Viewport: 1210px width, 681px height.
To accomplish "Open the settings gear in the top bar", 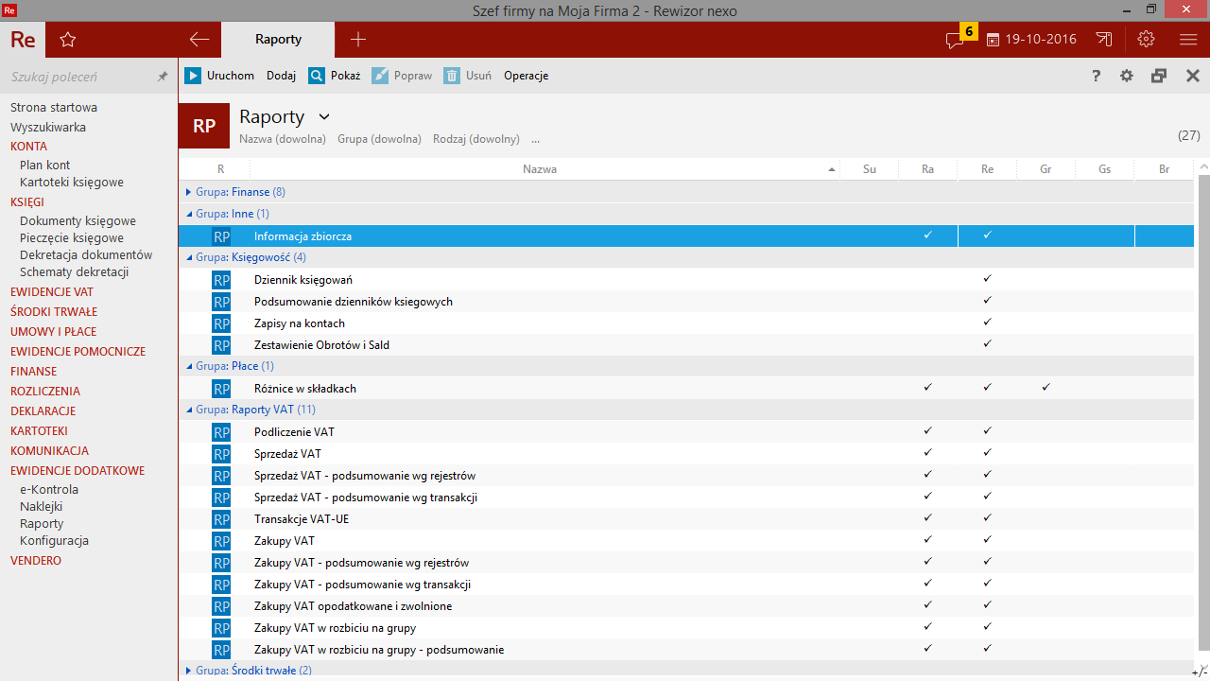I will pos(1146,40).
